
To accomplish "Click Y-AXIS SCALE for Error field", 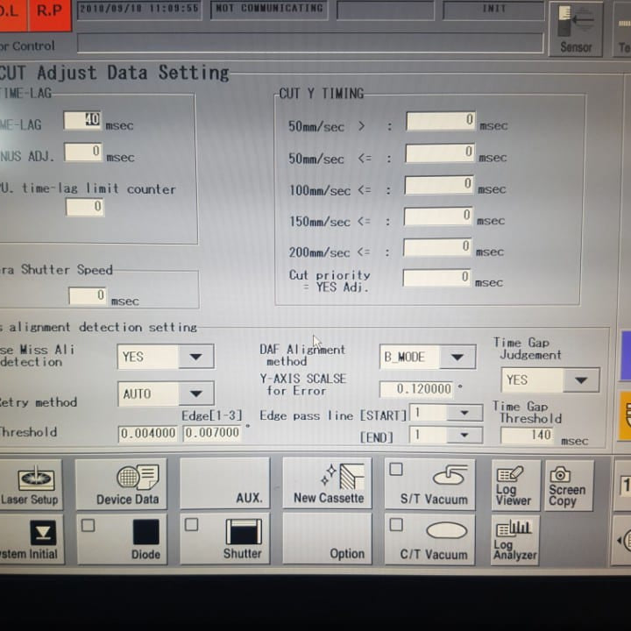I will point(416,389).
